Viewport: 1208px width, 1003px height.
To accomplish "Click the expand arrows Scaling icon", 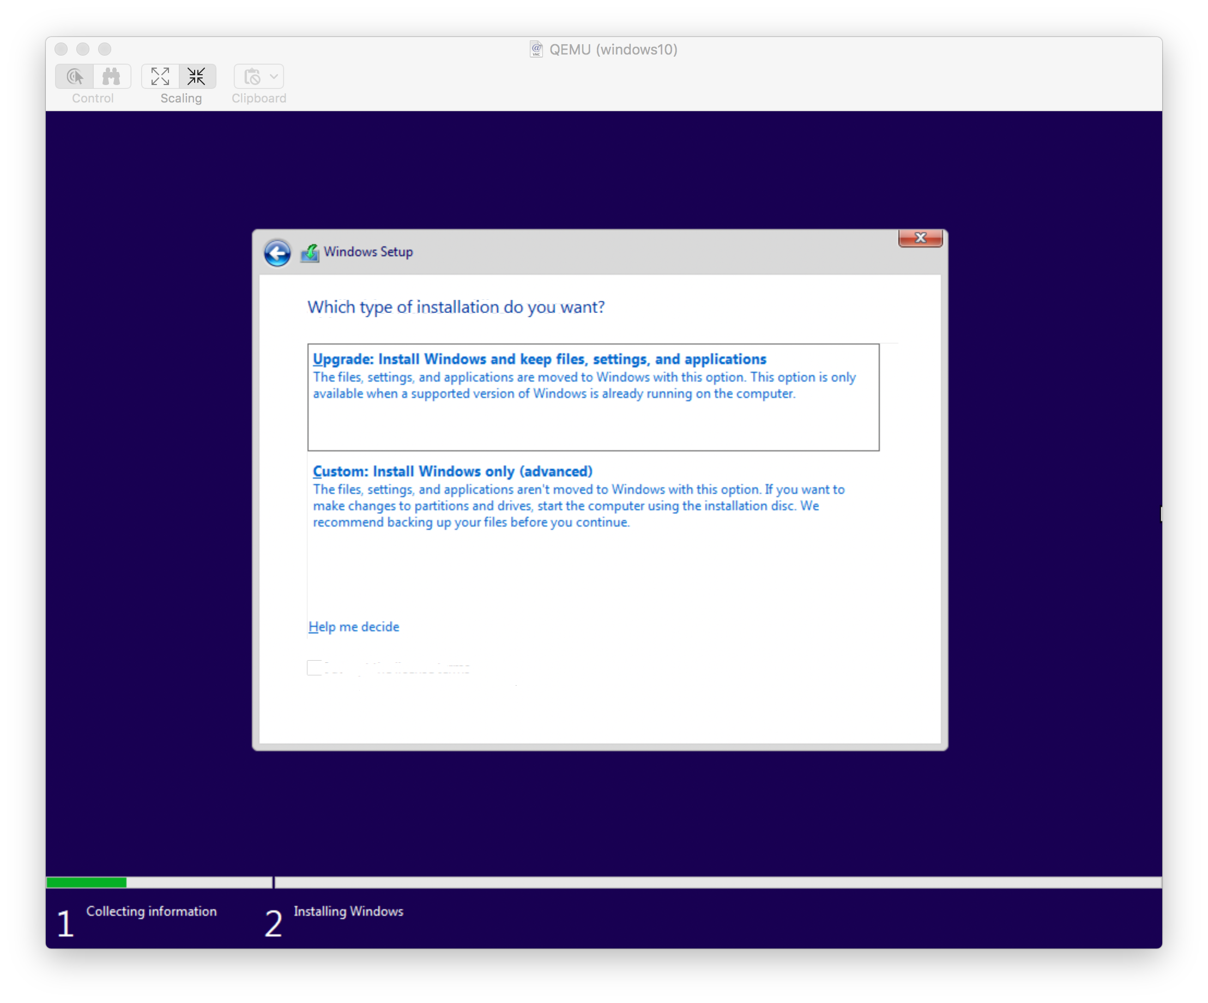I will pos(160,76).
